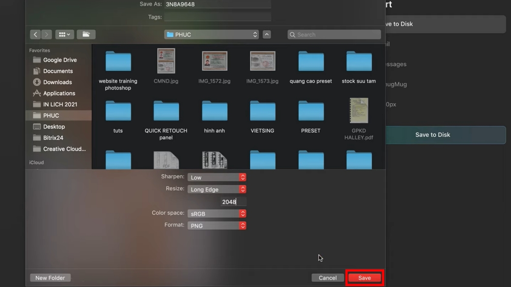Select Google Drive in the sidebar
Image resolution: width=511 pixels, height=287 pixels.
[59, 60]
